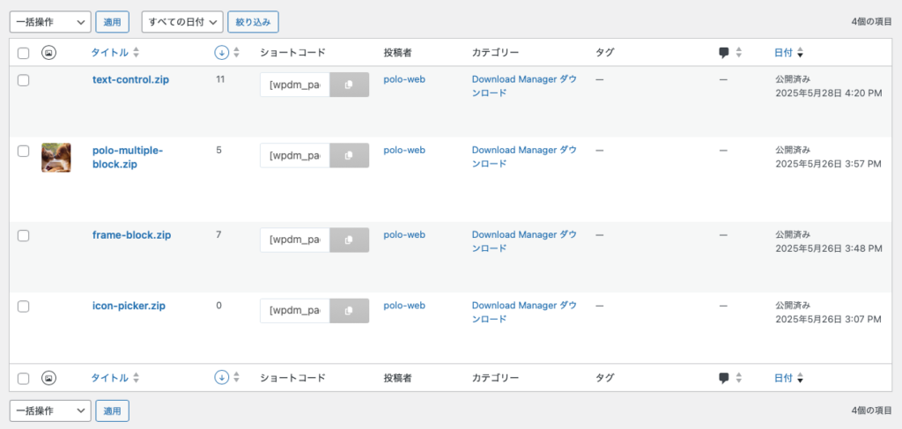
Task: Copy shortcode for polo-multiple-block.zip
Action: coord(349,156)
